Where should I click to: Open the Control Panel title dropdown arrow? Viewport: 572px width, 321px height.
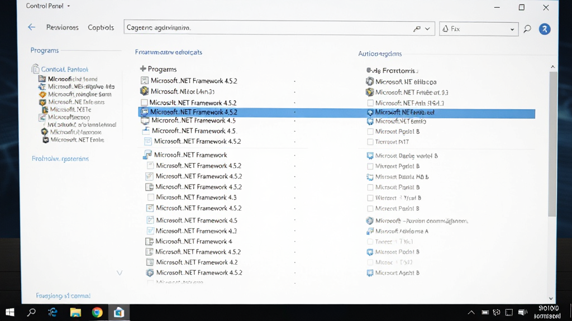(x=69, y=6)
